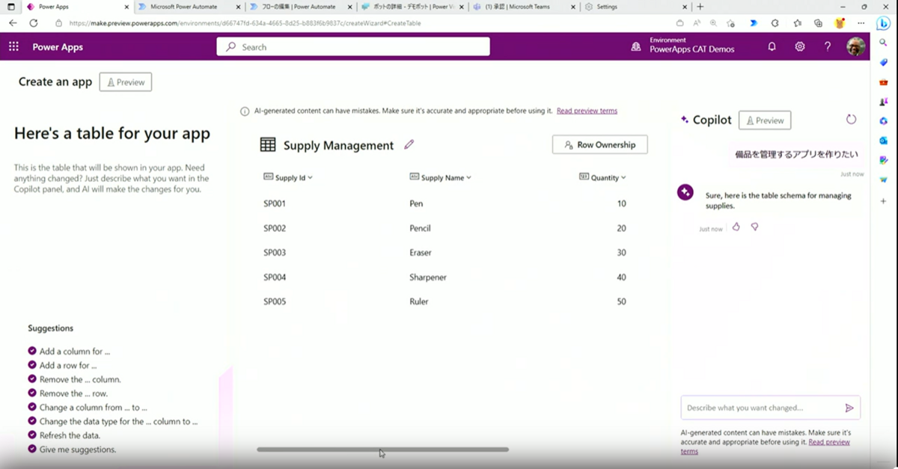Choose the 'Add a row for ...' suggestion
Screen dimensions: 898x469
[x=68, y=366]
